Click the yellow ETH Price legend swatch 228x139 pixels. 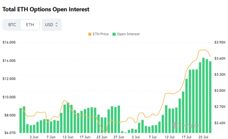tap(90, 34)
